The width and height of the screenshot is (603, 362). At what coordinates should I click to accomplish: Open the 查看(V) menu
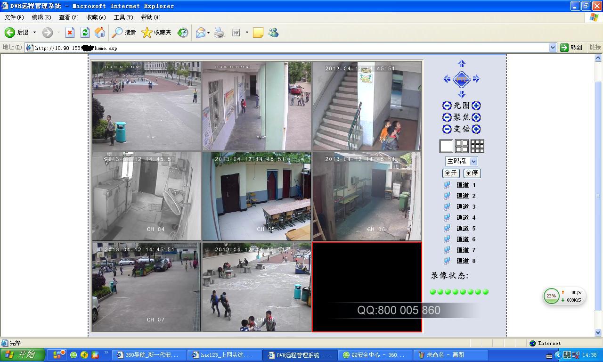click(69, 17)
